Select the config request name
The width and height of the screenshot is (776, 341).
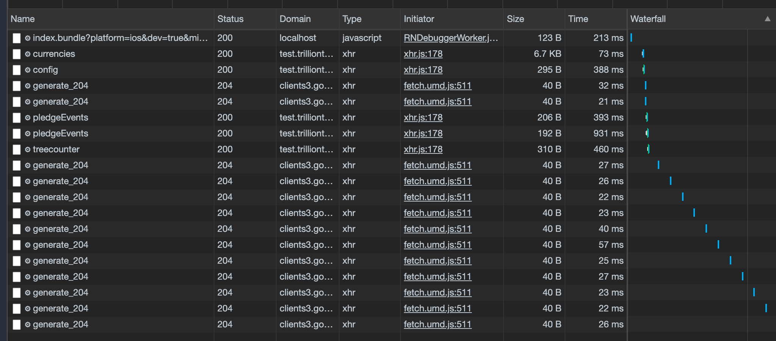[x=45, y=70]
